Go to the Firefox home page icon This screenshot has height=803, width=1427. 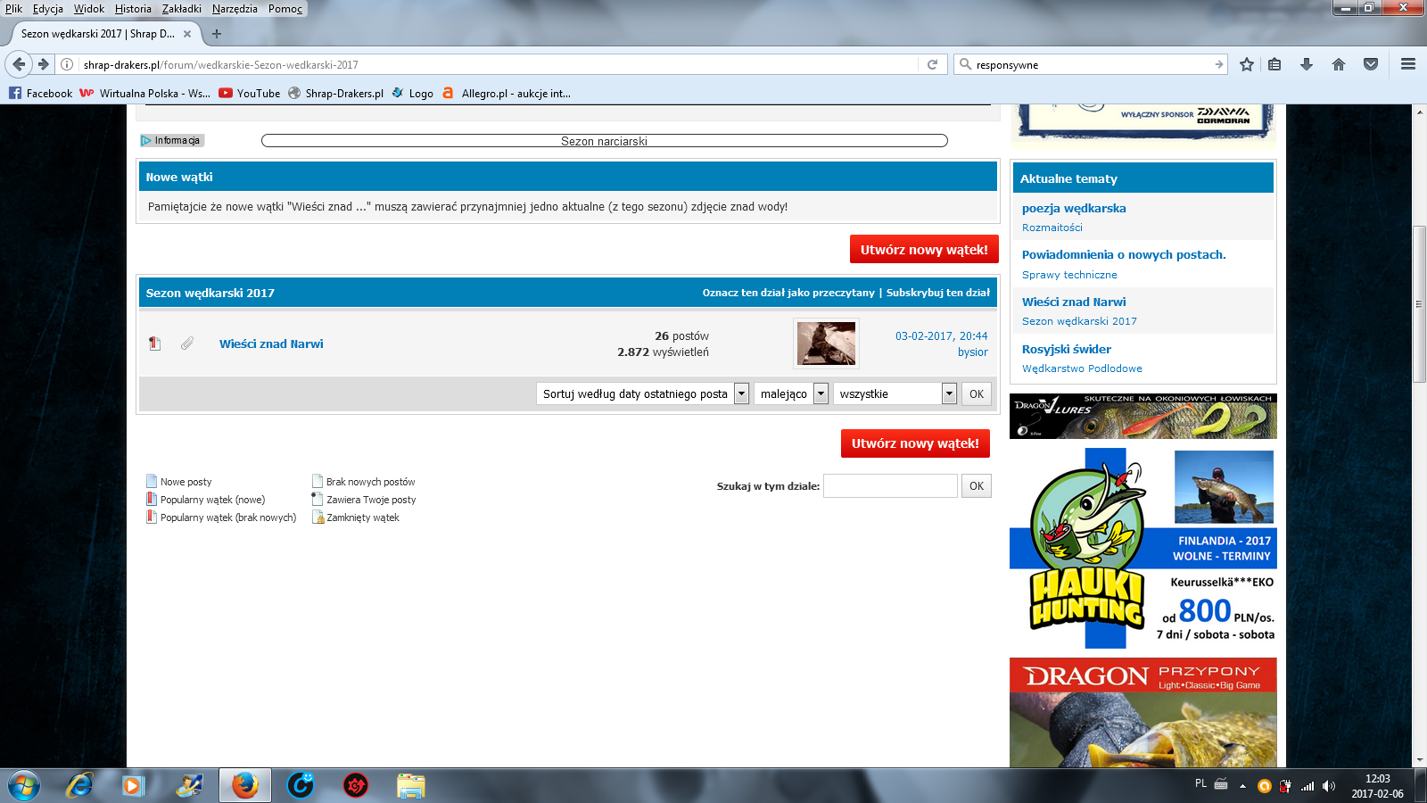pos(1339,64)
